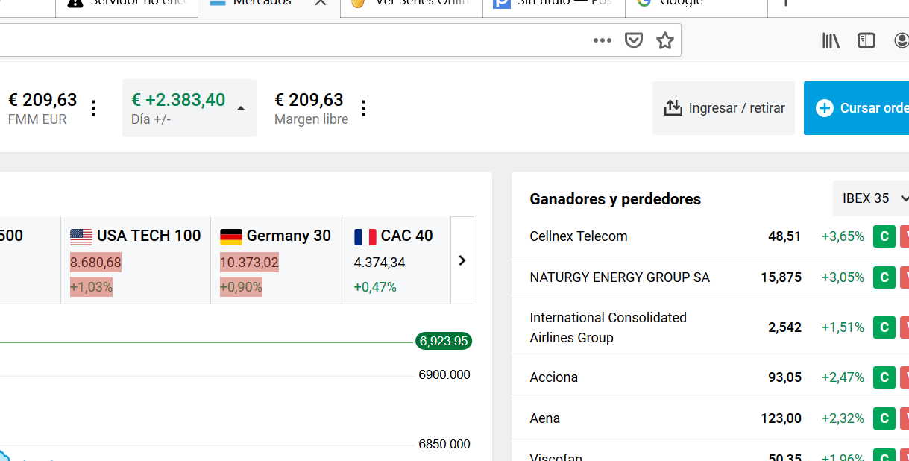The height and width of the screenshot is (461, 909).
Task: Click the Ingresar / retirar button
Action: coord(723,108)
